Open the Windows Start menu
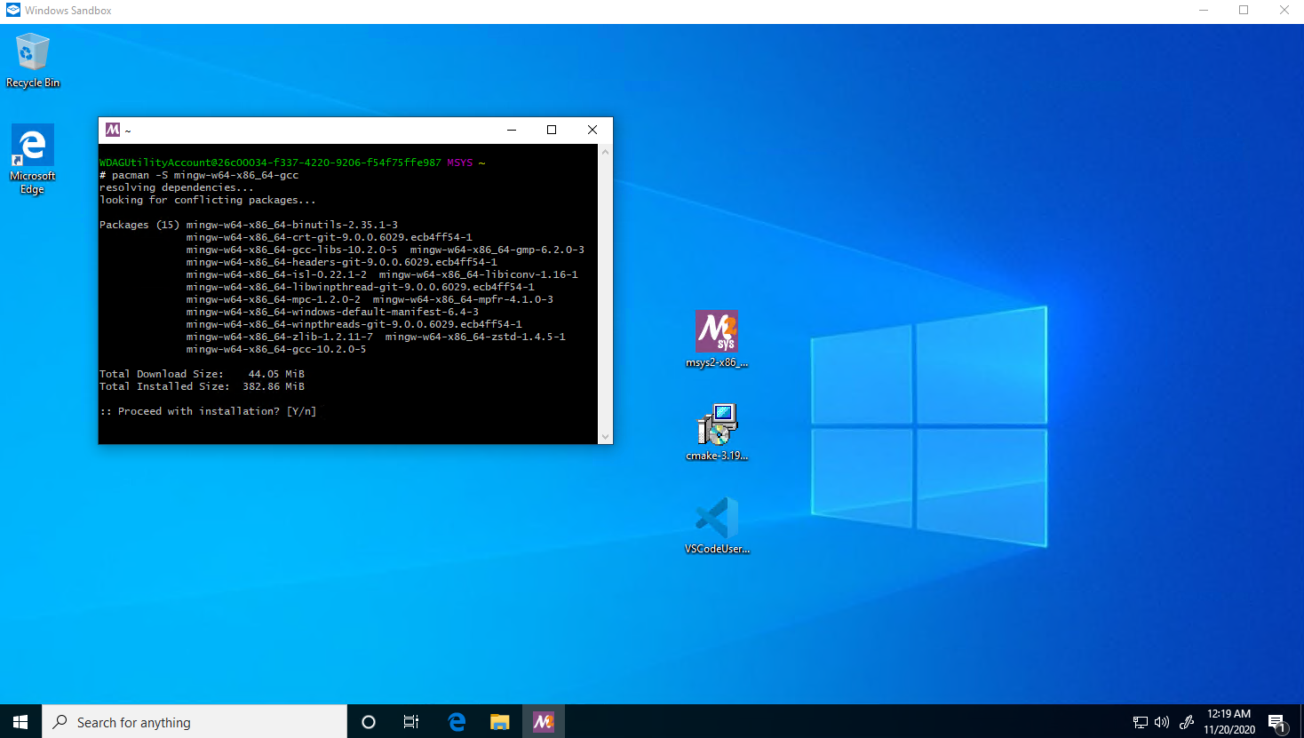Screen dimensions: 1304x738 [x=20, y=722]
